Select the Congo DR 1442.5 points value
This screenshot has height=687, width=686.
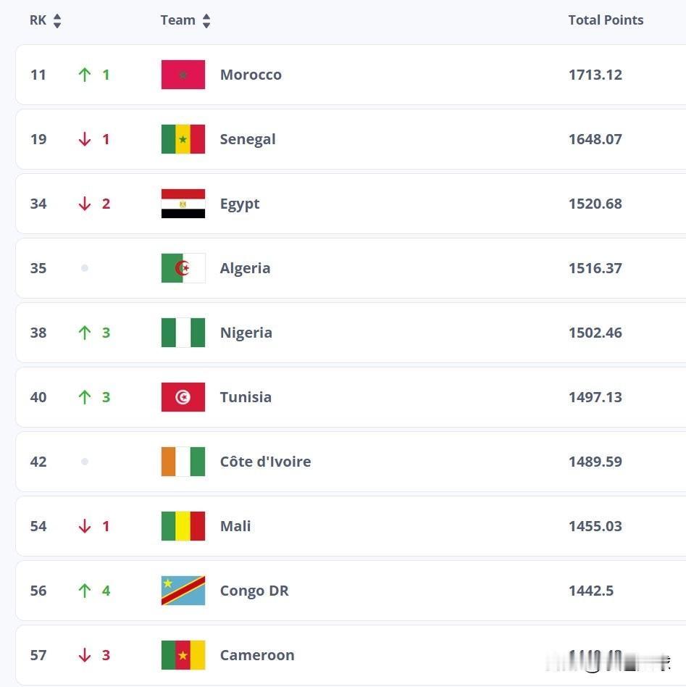click(x=590, y=591)
